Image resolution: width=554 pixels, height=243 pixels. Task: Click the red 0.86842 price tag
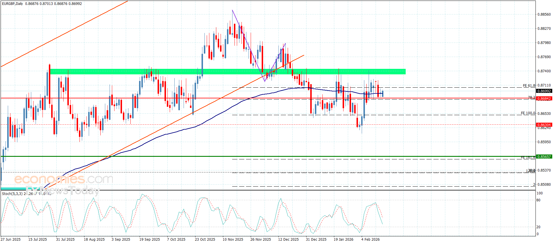pyautogui.click(x=544, y=99)
